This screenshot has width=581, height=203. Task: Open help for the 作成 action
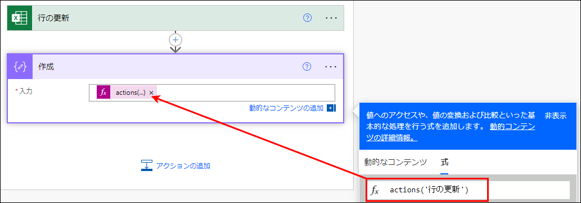pos(307,67)
